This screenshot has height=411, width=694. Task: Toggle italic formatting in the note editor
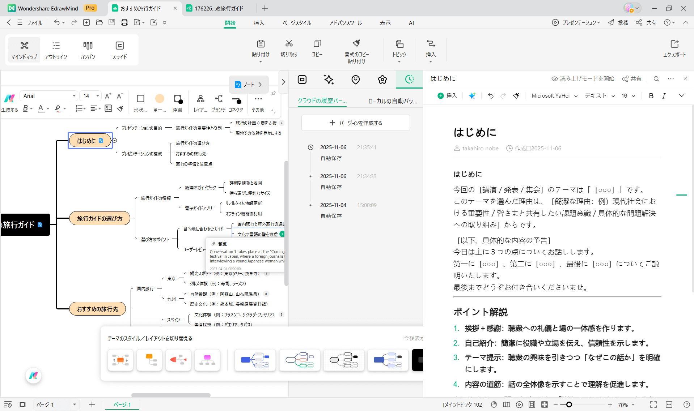[x=664, y=95]
